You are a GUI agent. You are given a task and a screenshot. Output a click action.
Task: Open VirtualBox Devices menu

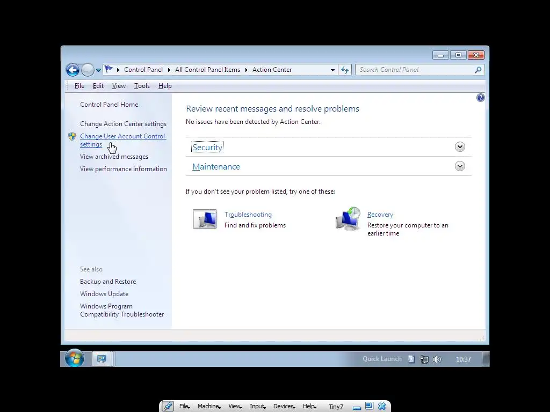point(284,407)
